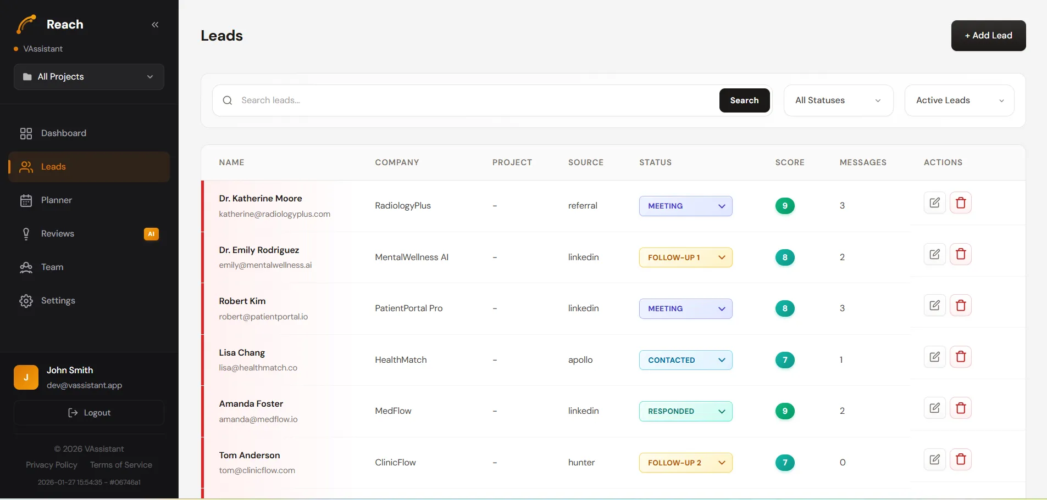The width and height of the screenshot is (1047, 500).
Task: Delete the Dr. Emily Rodriguez lead
Action: pyautogui.click(x=960, y=254)
